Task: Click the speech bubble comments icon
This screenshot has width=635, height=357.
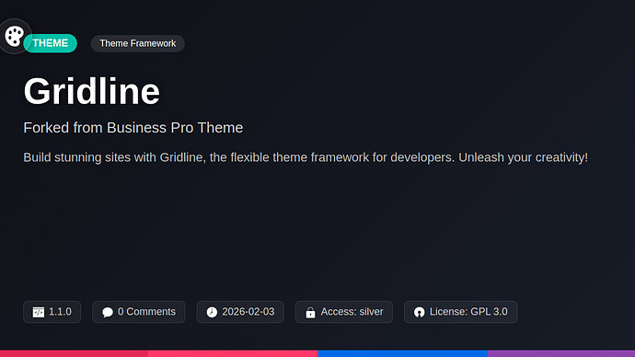Action: (x=108, y=312)
